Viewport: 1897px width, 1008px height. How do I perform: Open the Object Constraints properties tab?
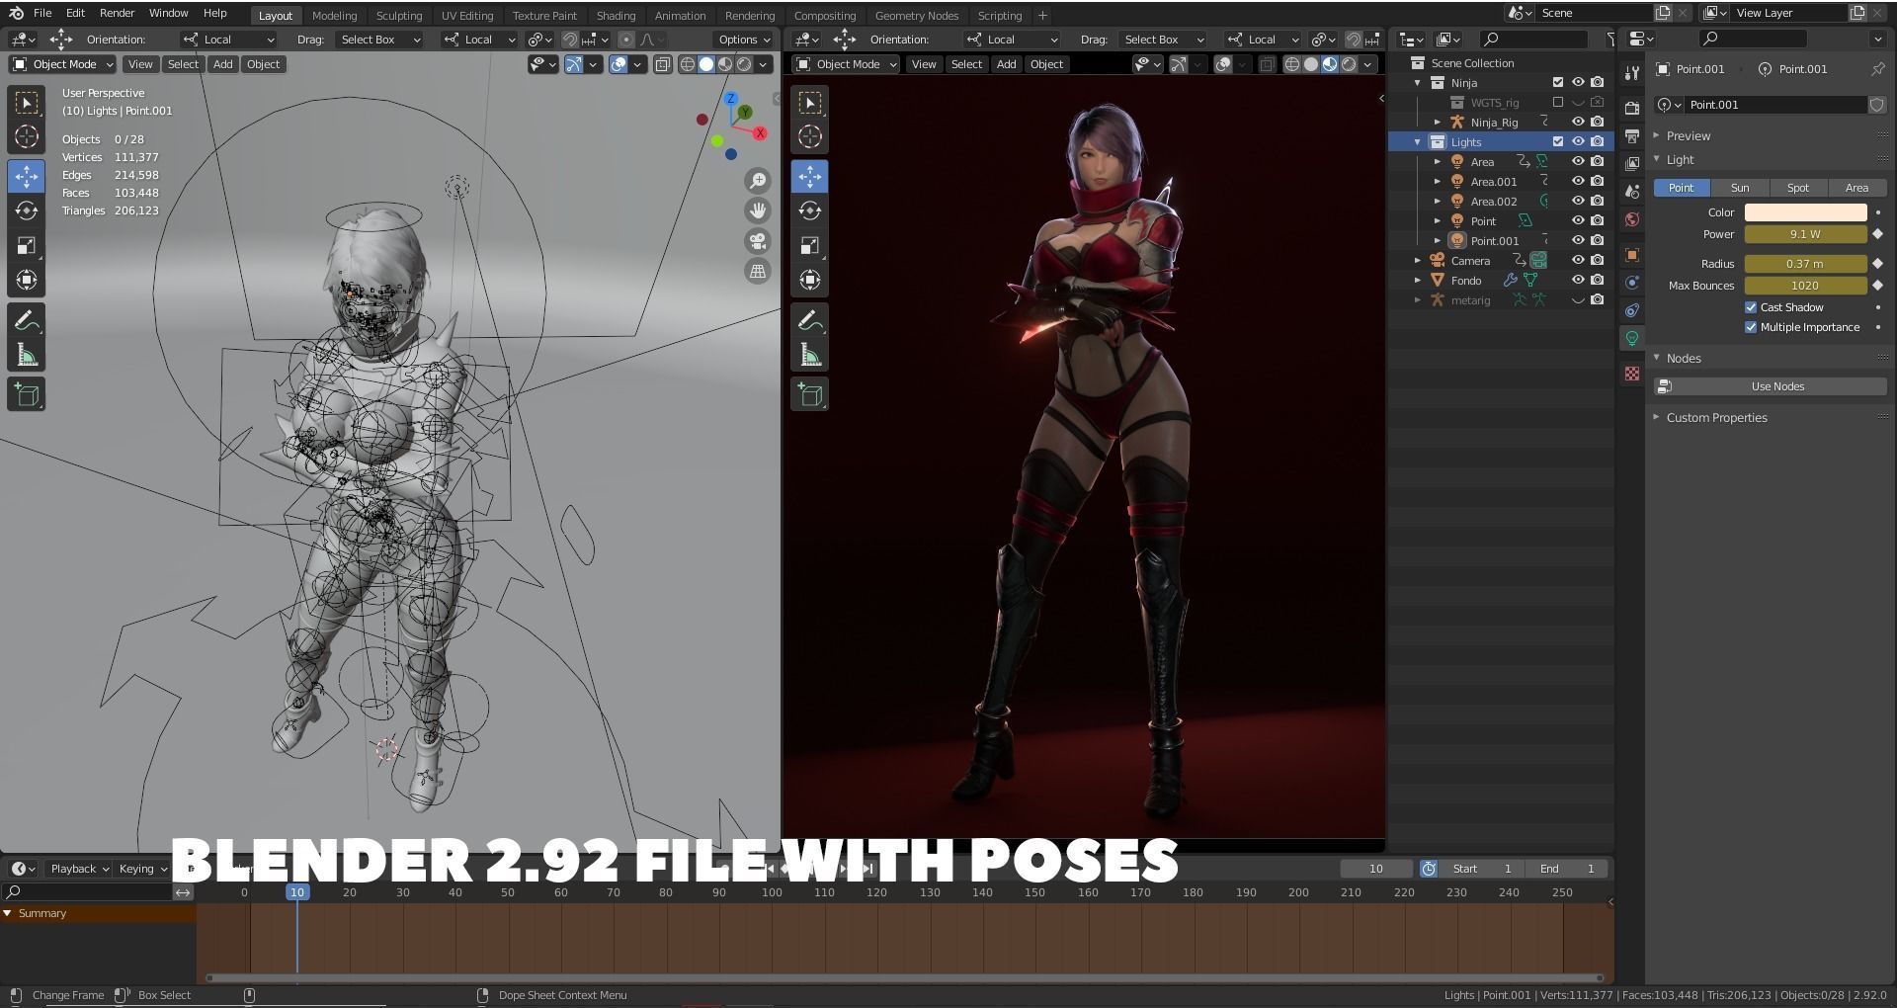[x=1632, y=310]
